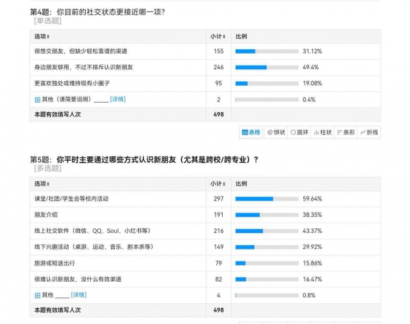This screenshot has width=410, height=324.
Task: Select the 条形 horizontal bar view
Action: [346, 132]
